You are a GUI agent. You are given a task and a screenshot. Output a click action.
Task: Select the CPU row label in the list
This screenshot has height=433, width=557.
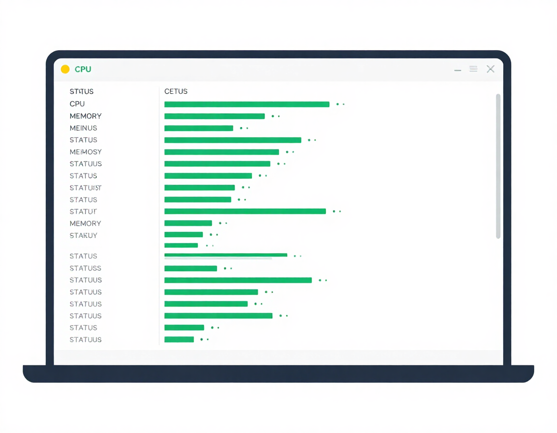[77, 104]
